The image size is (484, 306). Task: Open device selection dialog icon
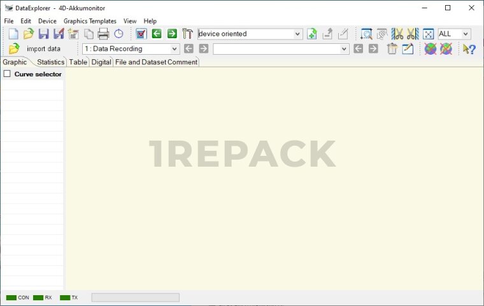(x=141, y=34)
